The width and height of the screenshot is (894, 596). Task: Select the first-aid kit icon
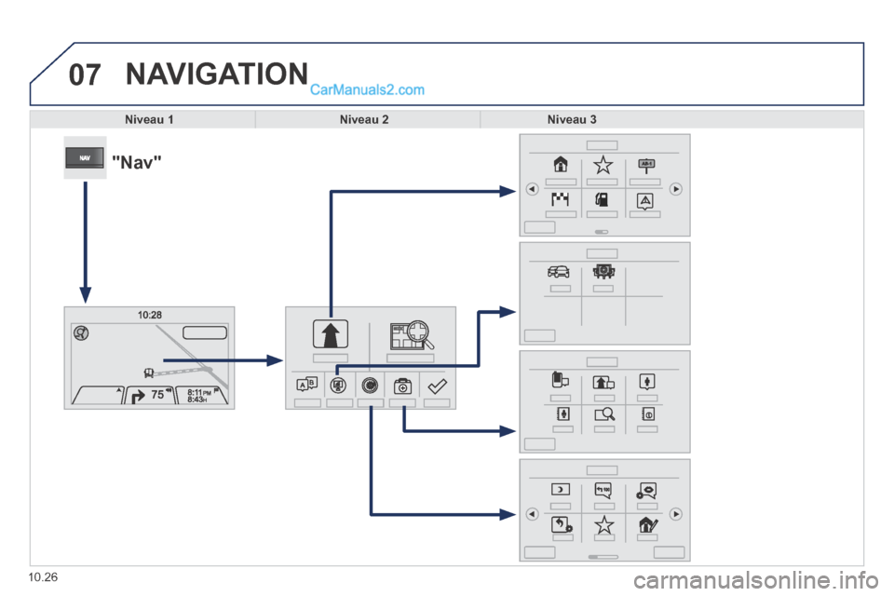pos(402,386)
